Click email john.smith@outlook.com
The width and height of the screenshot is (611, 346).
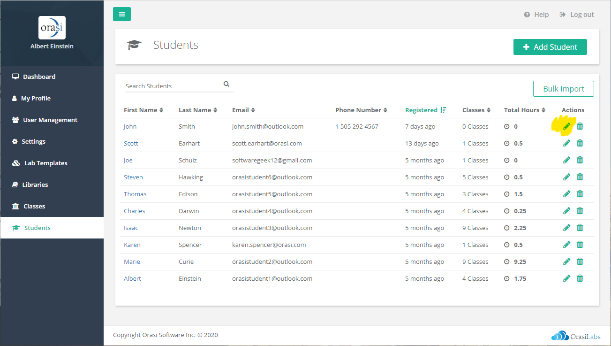coord(268,126)
